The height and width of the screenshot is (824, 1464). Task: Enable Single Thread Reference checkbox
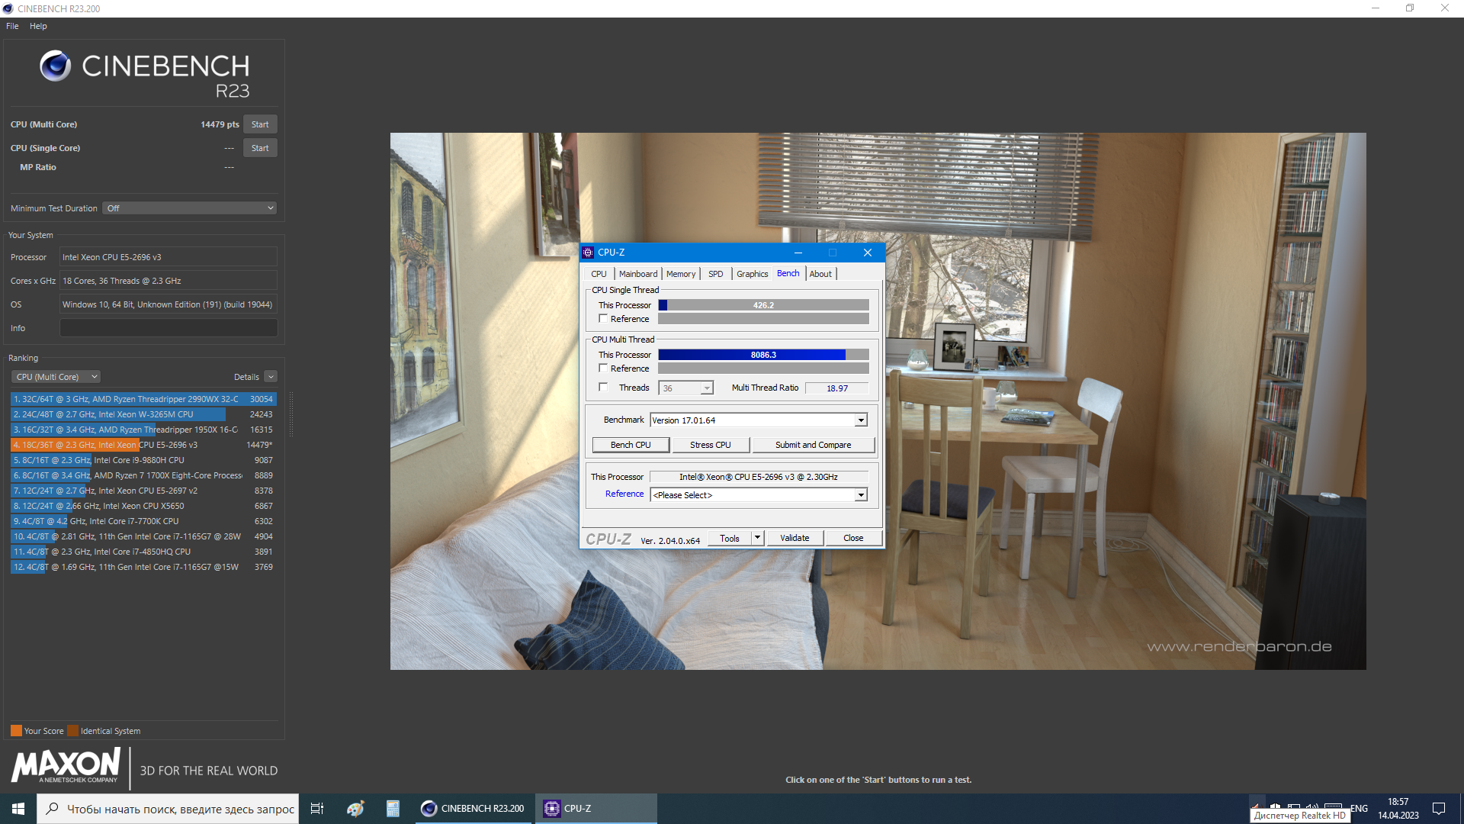coord(603,319)
